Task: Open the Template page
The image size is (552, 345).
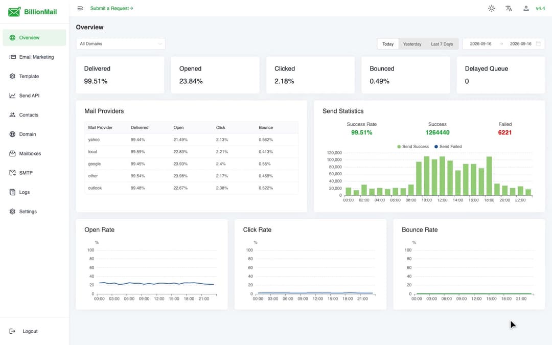Action: tap(35, 76)
